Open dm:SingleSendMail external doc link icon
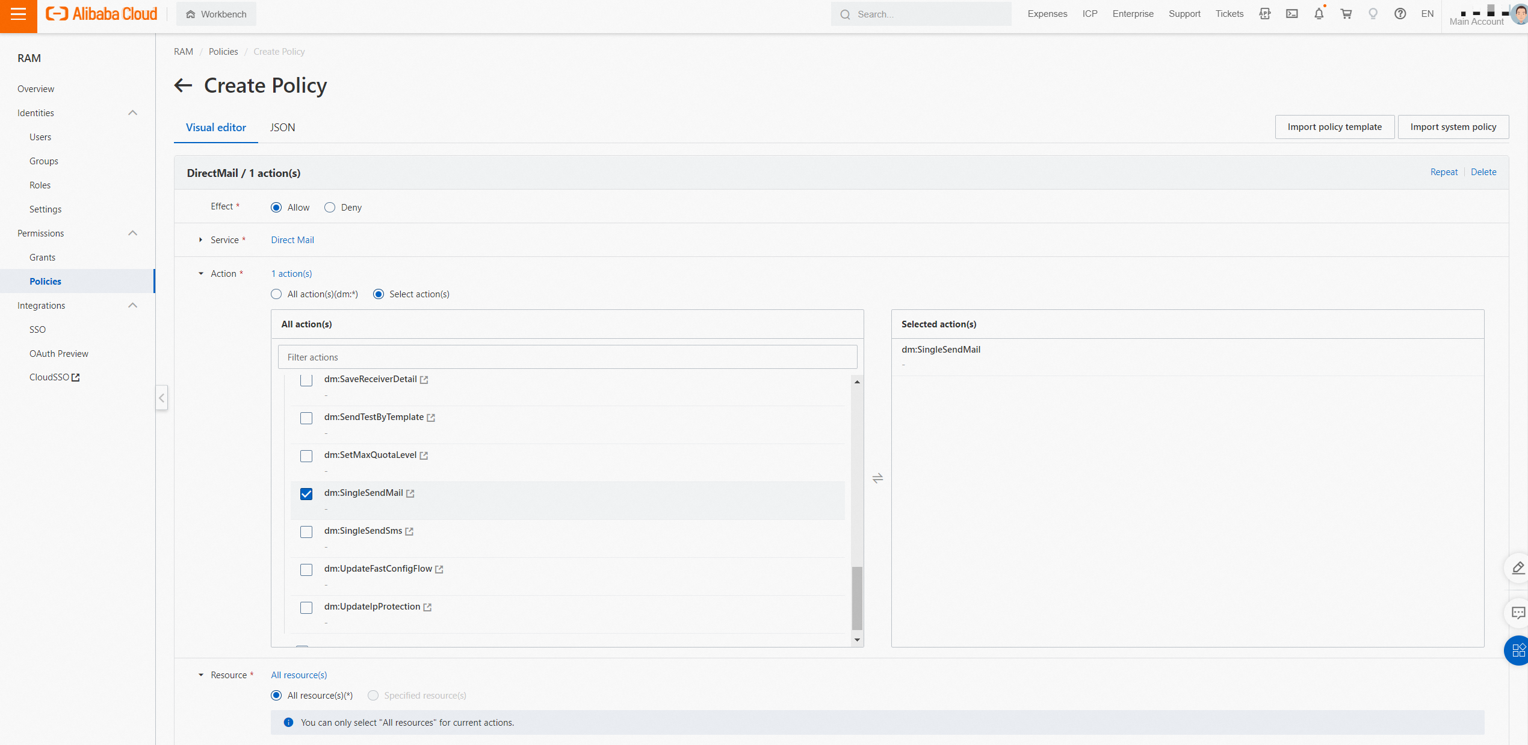This screenshot has height=745, width=1528. 410,493
